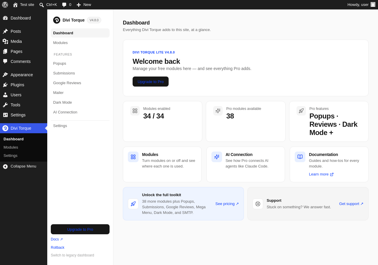
Task: Click the Divi Torque panel logo
Action: [57, 20]
